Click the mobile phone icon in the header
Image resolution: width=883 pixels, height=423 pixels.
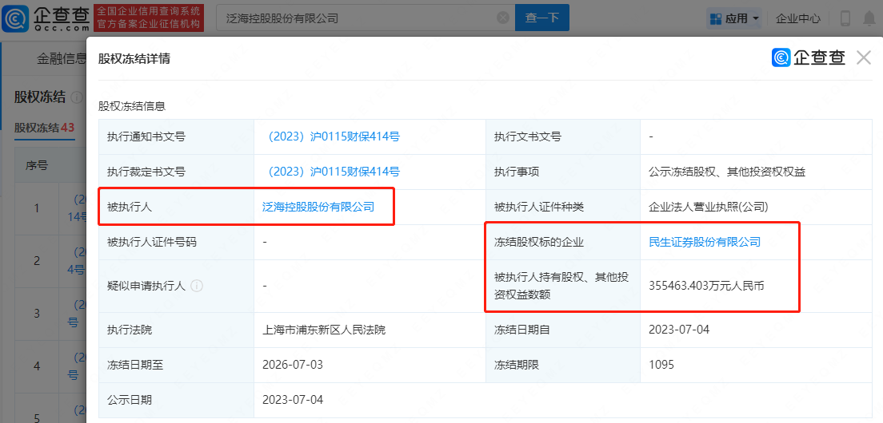click(845, 18)
